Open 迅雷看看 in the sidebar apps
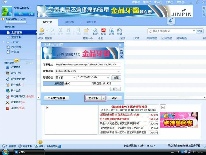206x155 pixels. [16, 67]
